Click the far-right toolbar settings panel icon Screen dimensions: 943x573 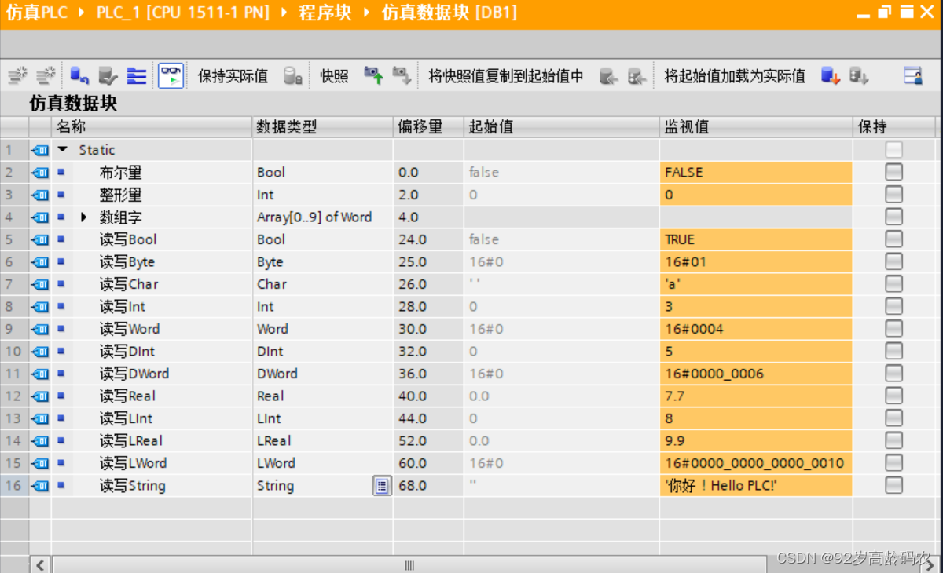tap(912, 76)
